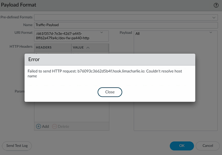Screen dimensions: 222x155
Task: Click the help question mark icon
Action: [x=216, y=5]
